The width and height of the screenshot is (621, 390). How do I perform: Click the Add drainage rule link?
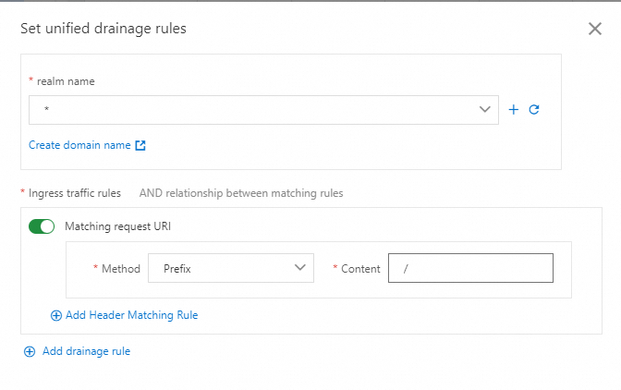point(86,351)
